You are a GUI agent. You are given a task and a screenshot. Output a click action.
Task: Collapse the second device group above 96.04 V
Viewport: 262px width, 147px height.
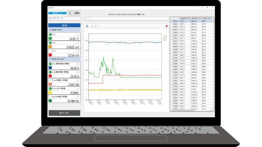50,59
